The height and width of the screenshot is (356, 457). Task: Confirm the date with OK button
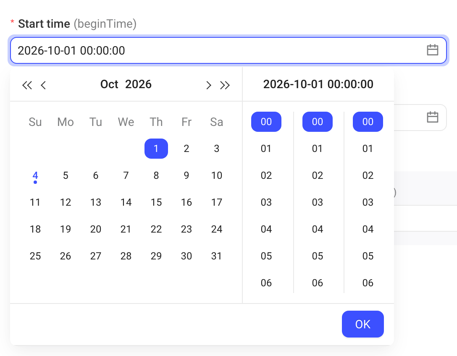[x=362, y=324]
